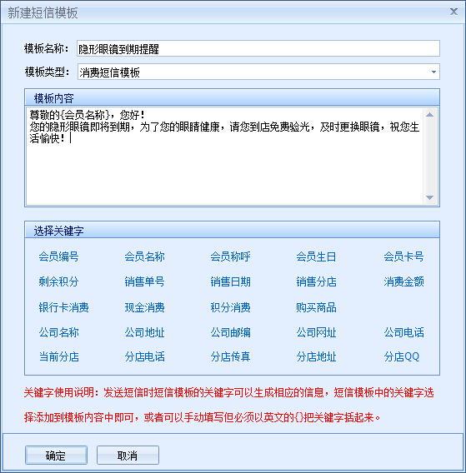Click the scrollbar down arrow in 模板内容
This screenshot has height=473, width=466.
coord(430,197)
